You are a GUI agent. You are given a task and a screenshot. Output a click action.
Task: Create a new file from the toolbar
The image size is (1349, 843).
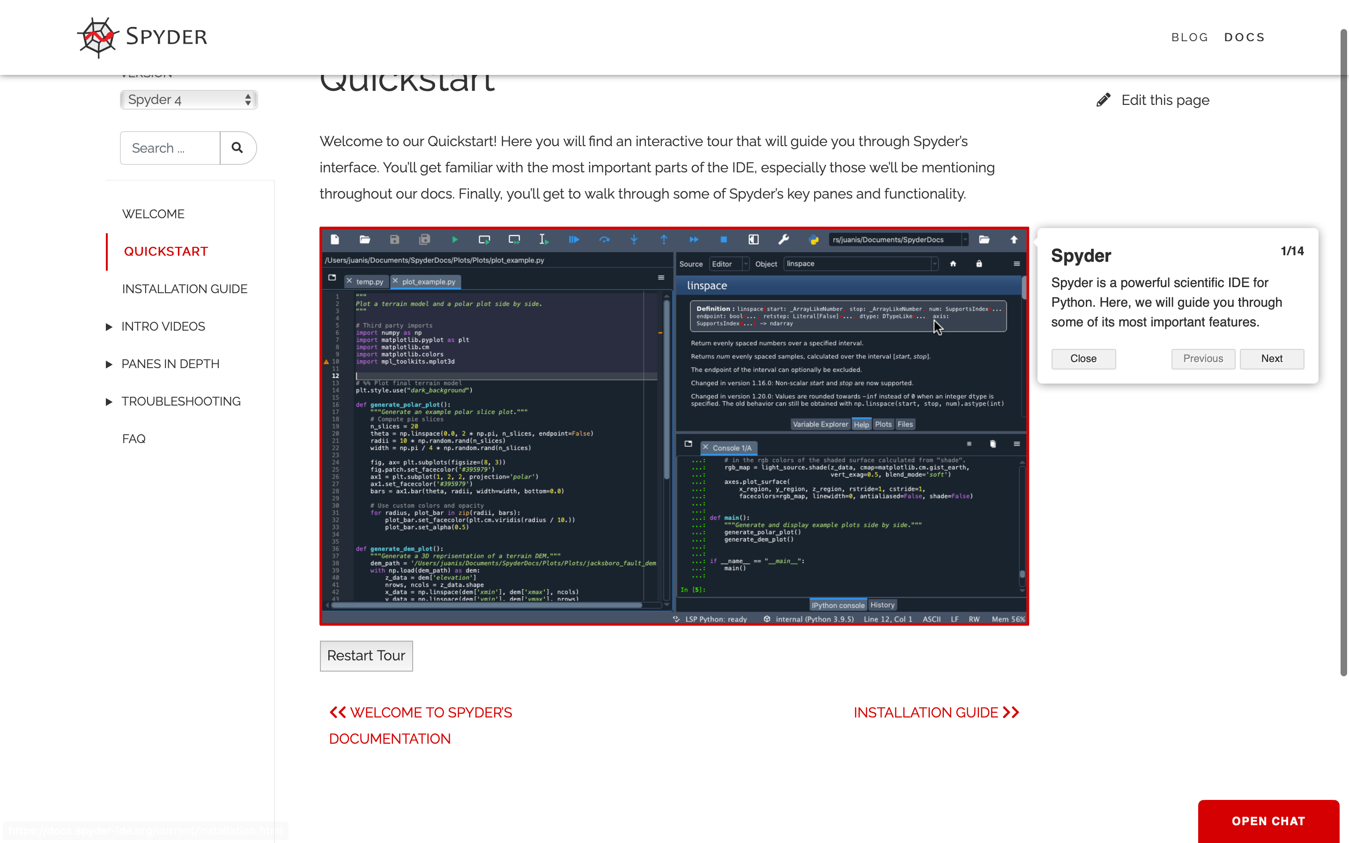(335, 239)
